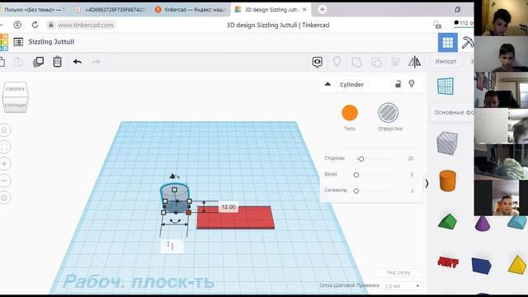The width and height of the screenshot is (528, 297).
Task: Click the workplane tool icon
Action: pyautogui.click(x=445, y=86)
